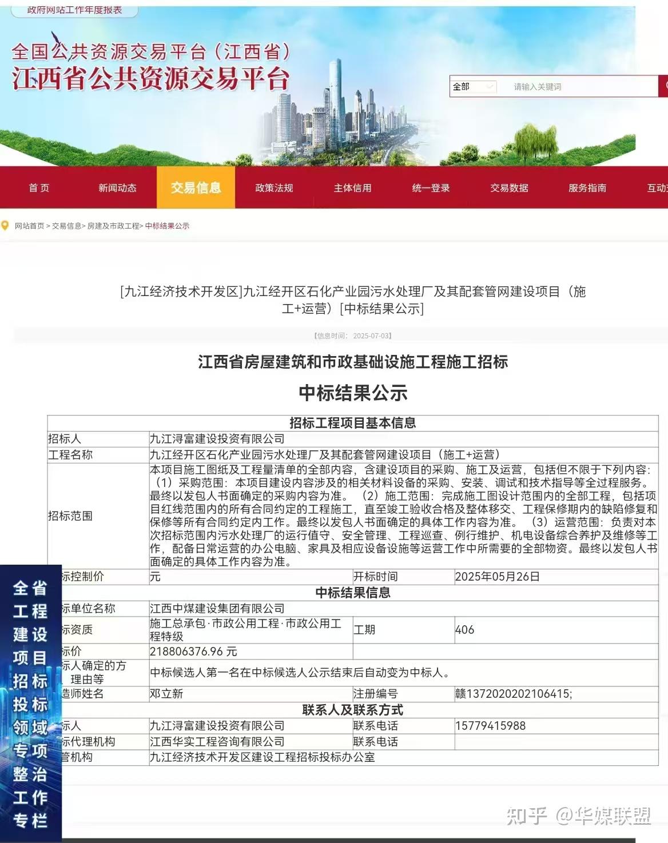Click the 2025年05月26日 date cell
The image size is (668, 843).
pos(556,577)
